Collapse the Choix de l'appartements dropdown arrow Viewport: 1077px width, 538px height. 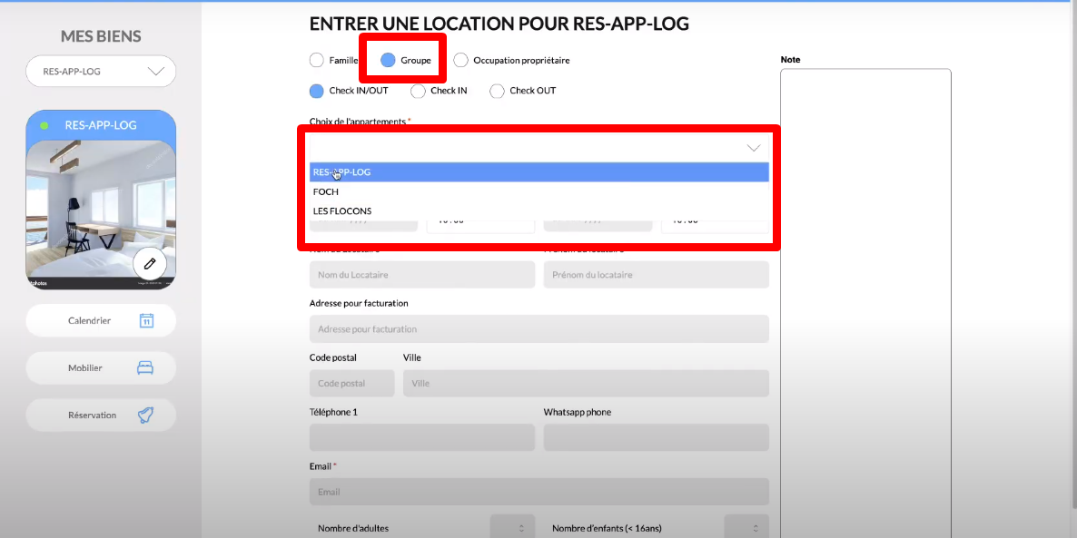(753, 148)
